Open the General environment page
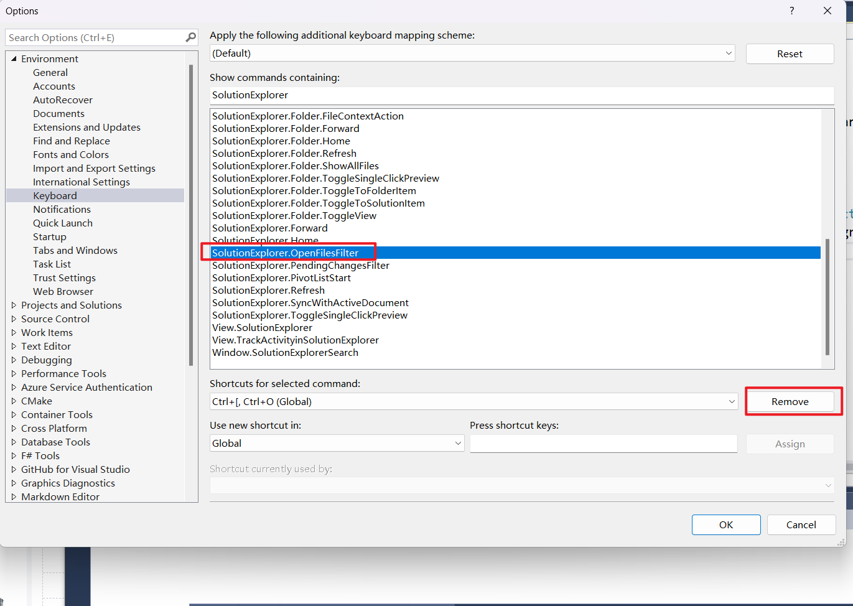 point(50,72)
